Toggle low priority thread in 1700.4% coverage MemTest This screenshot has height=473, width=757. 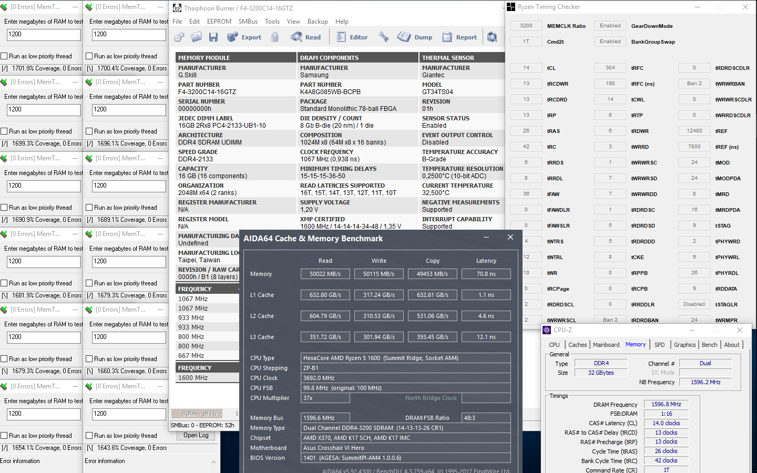pyautogui.click(x=89, y=56)
